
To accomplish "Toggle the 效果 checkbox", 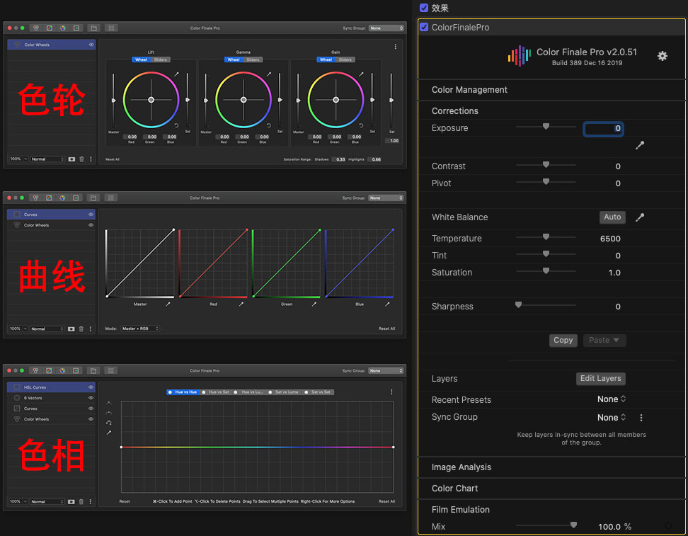I will pos(424,8).
